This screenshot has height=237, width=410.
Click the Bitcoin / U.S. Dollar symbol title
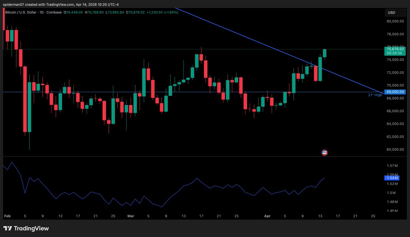(25, 12)
